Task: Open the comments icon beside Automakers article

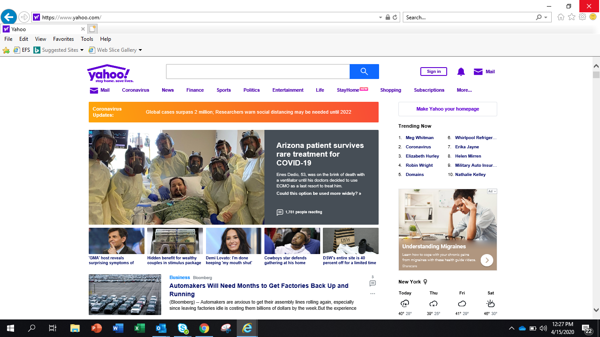Action: (372, 283)
